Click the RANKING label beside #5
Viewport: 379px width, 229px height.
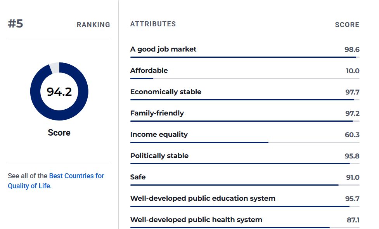(93, 25)
